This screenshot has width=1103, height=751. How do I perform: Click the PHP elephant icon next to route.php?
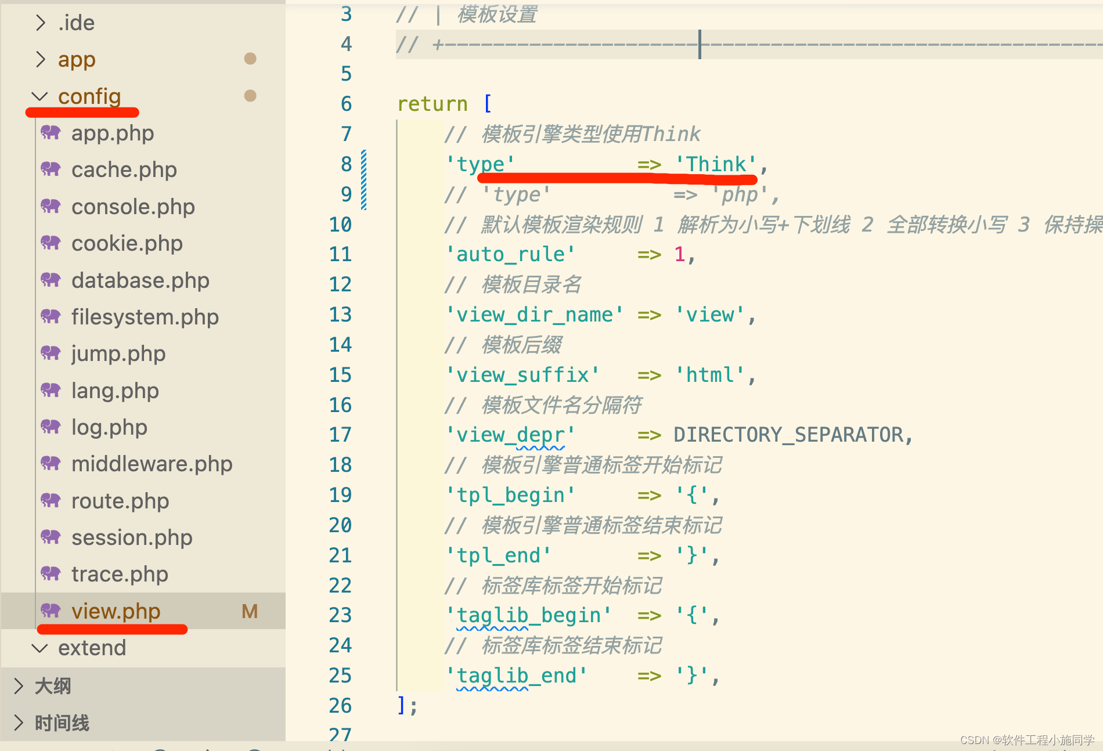[51, 500]
